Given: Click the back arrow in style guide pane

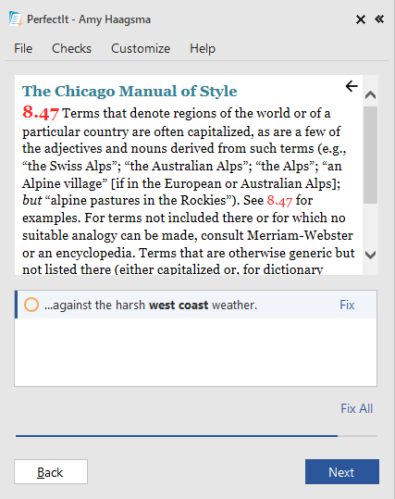Looking at the screenshot, I should [352, 86].
